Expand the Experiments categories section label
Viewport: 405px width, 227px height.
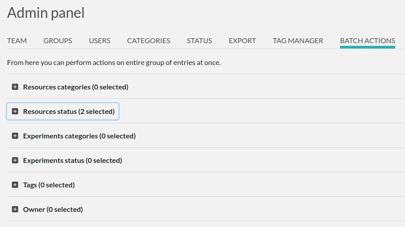click(79, 136)
